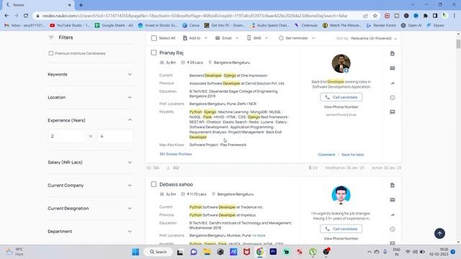Viewport: 461px width, 259px height.
Task: Open Chrome from the taskbar
Action: (260, 252)
